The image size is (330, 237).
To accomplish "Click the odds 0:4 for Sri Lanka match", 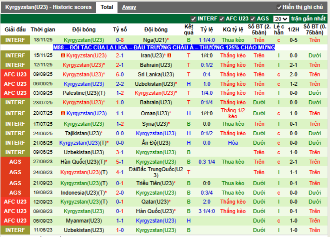I will coord(206,74).
